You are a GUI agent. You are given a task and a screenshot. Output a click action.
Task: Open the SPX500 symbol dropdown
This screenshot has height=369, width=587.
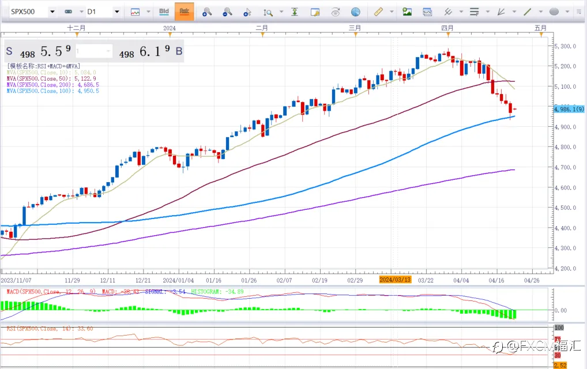(x=52, y=12)
